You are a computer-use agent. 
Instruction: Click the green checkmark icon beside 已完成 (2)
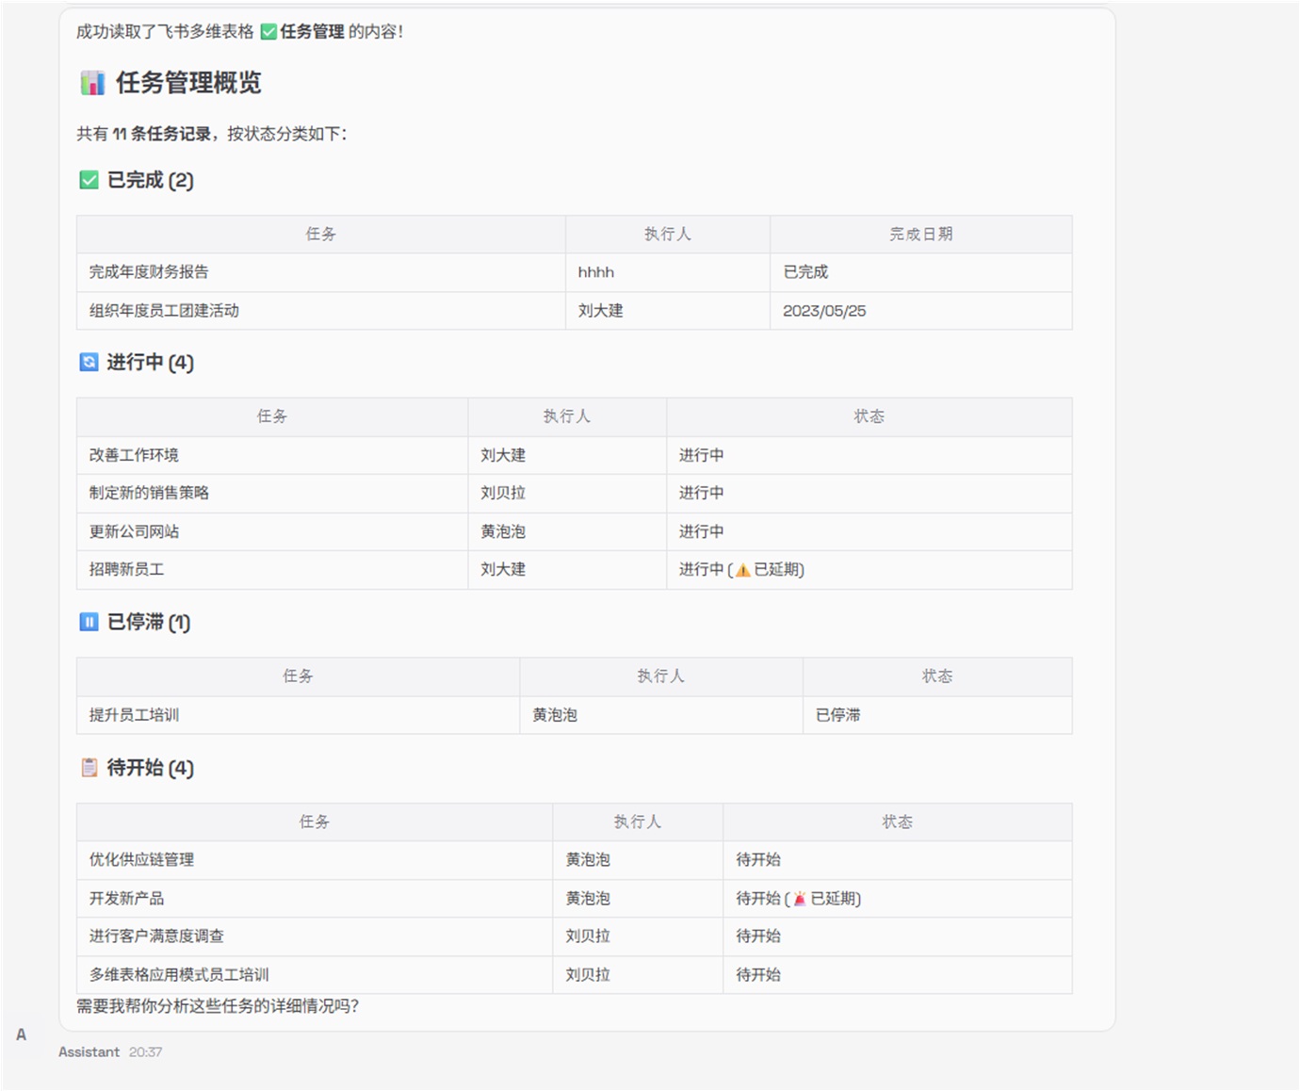[89, 180]
